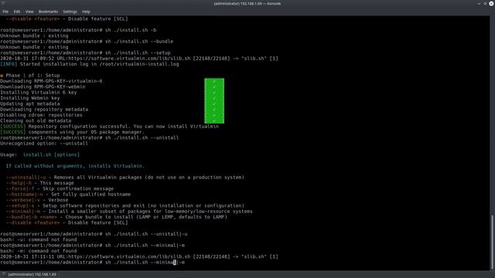Click the 17:09:52 slib.sh URL line

[x=139, y=59]
